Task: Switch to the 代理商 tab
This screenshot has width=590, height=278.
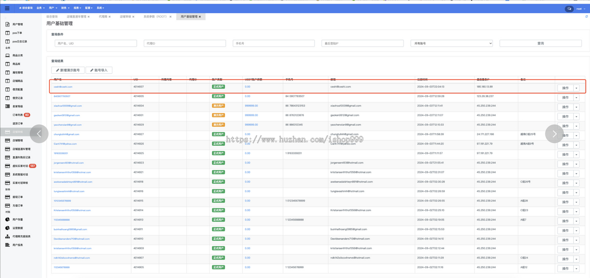Action: tap(103, 17)
